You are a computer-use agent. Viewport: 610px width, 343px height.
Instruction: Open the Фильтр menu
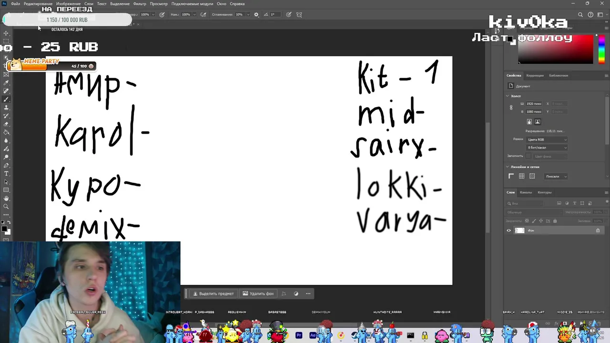pyautogui.click(x=140, y=4)
